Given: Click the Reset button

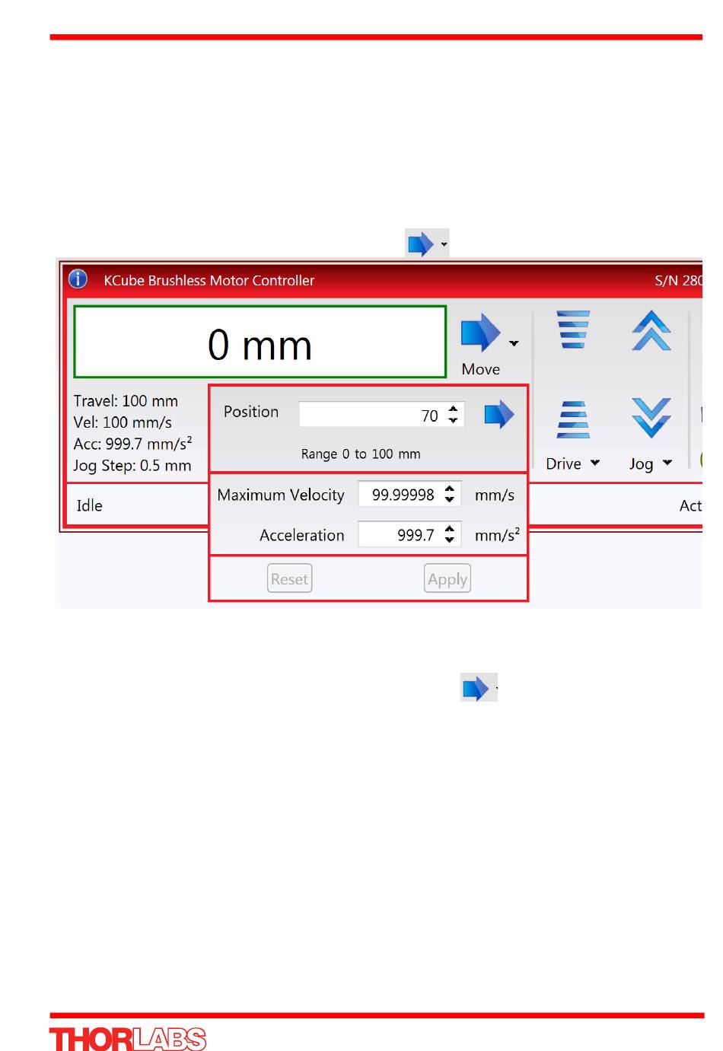Looking at the screenshot, I should pyautogui.click(x=290, y=579).
